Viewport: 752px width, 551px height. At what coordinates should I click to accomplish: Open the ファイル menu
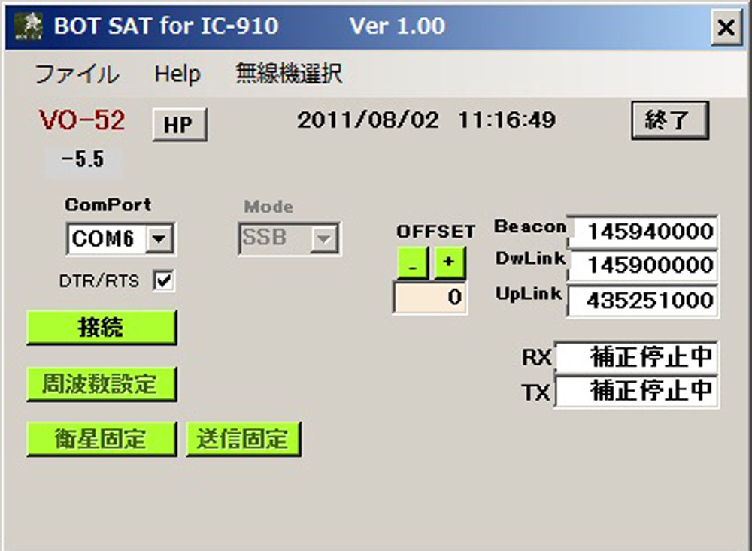point(77,74)
